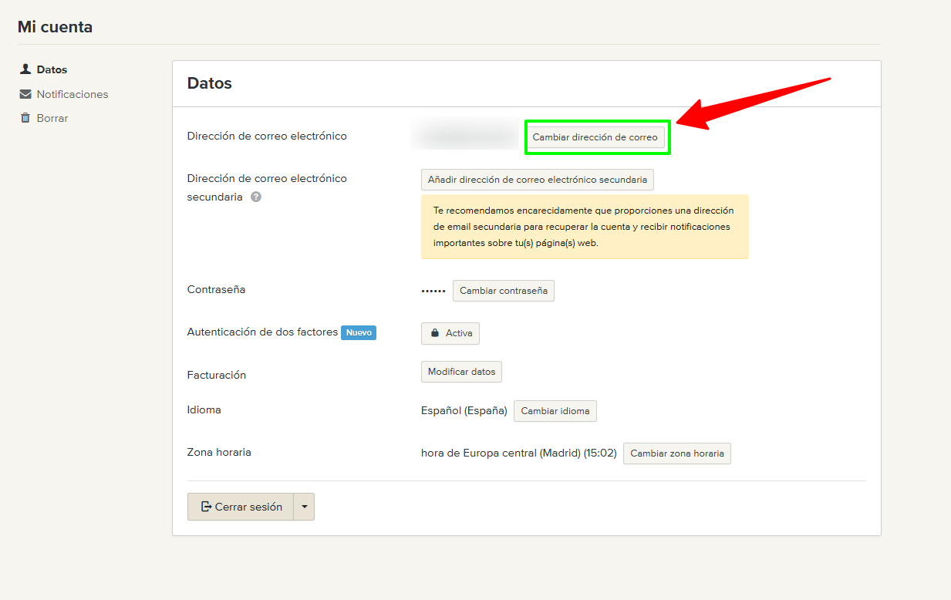This screenshot has height=600, width=951.
Task: Click the Cambiar contraseña button
Action: click(503, 291)
